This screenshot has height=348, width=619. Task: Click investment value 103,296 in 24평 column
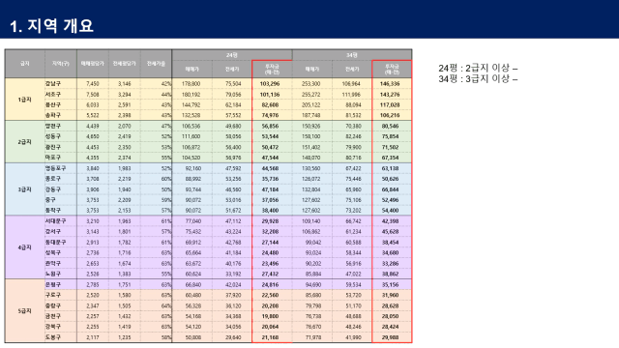pos(270,84)
